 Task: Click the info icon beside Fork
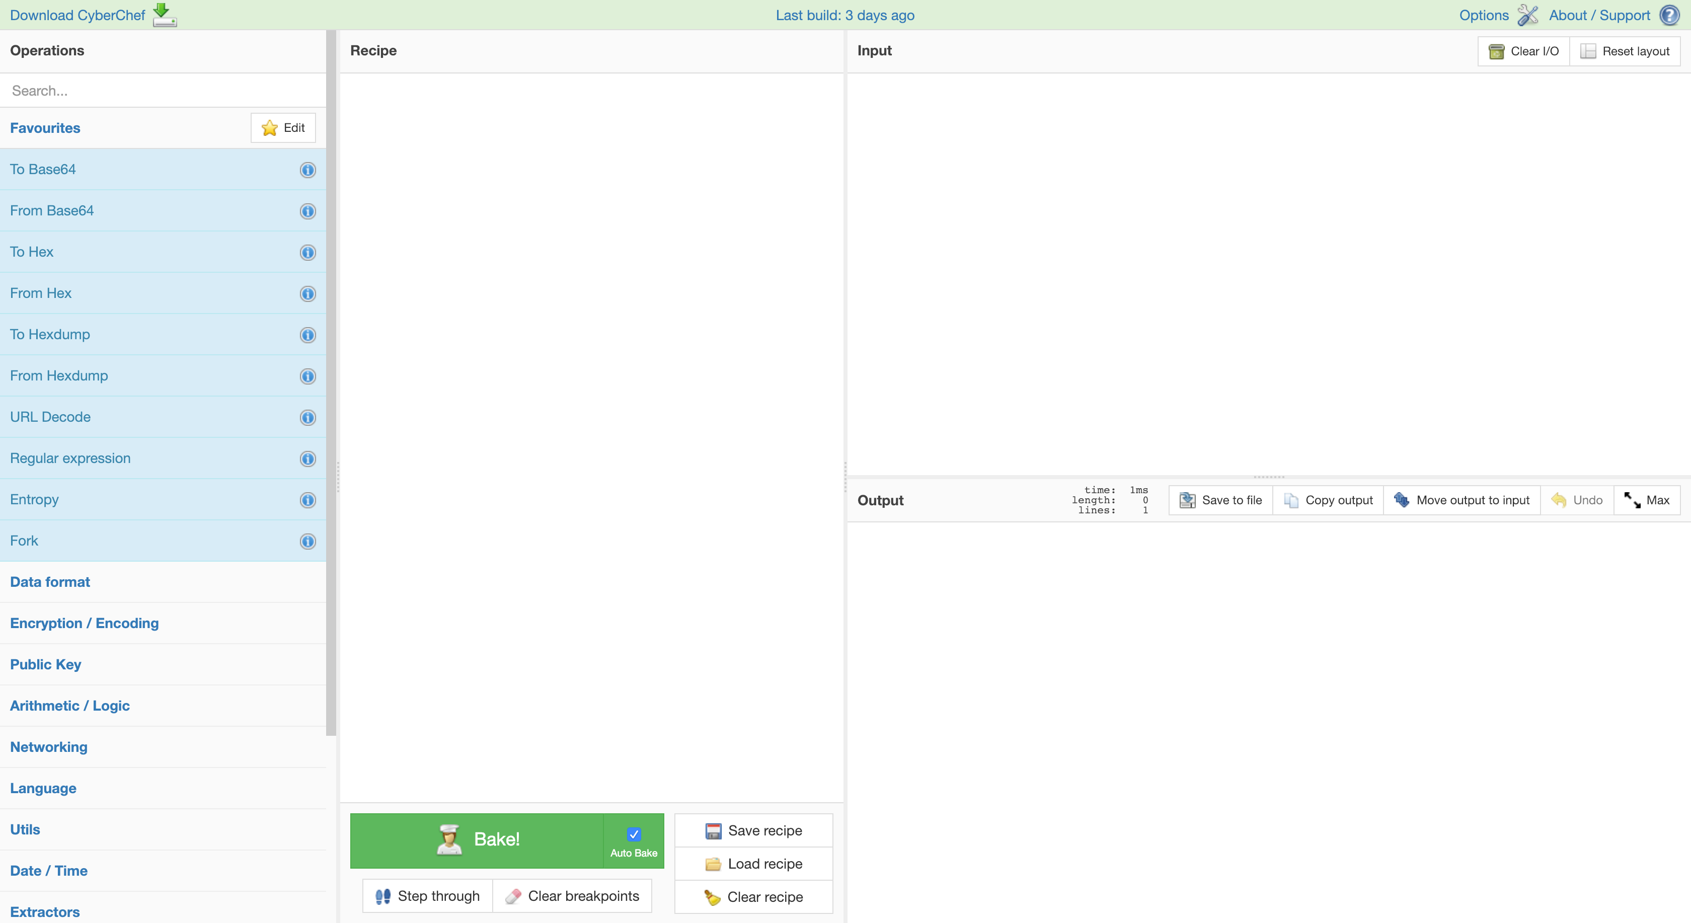[x=307, y=542]
